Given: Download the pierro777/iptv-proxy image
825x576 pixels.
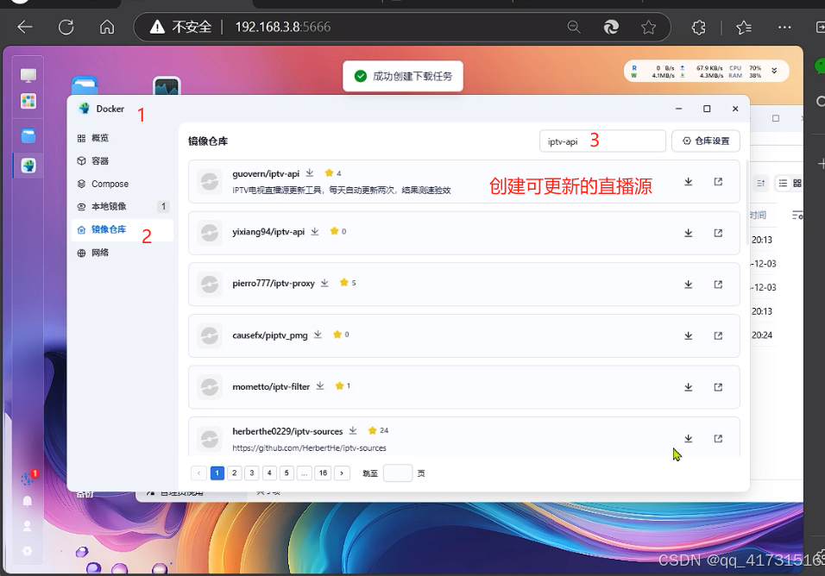Looking at the screenshot, I should click(x=688, y=285).
